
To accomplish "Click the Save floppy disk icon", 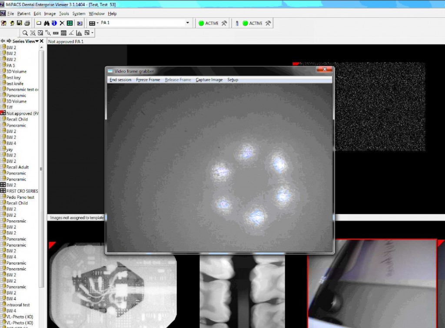I will [19, 23].
